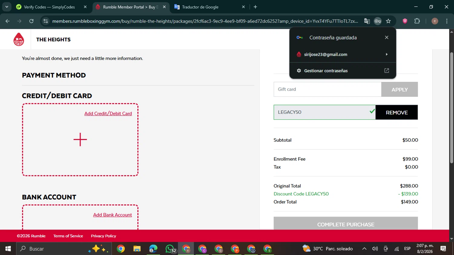Click the Discount Code LEGACY50 line
Viewport: 454px width, 255px height.
click(x=346, y=194)
